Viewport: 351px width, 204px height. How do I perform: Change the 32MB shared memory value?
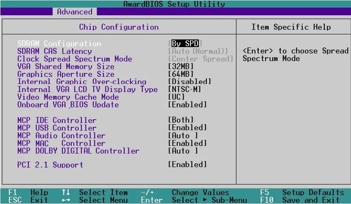[x=181, y=66]
